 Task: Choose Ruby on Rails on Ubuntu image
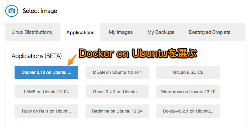[x=46, y=111]
